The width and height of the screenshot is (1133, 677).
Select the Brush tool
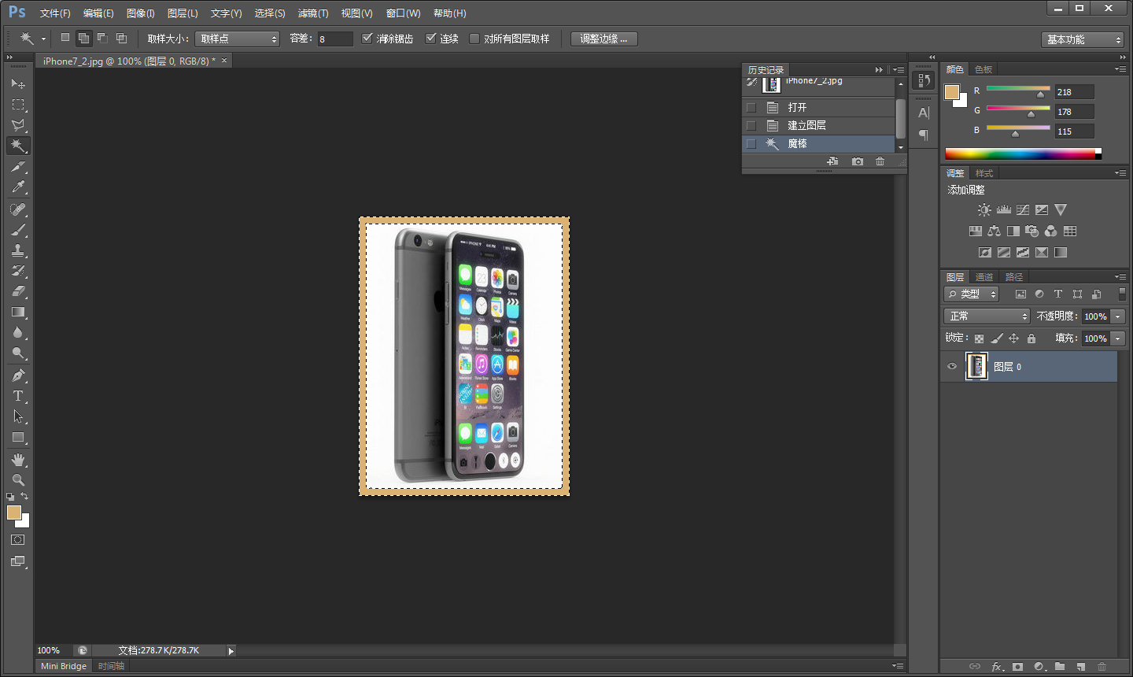[x=18, y=230]
